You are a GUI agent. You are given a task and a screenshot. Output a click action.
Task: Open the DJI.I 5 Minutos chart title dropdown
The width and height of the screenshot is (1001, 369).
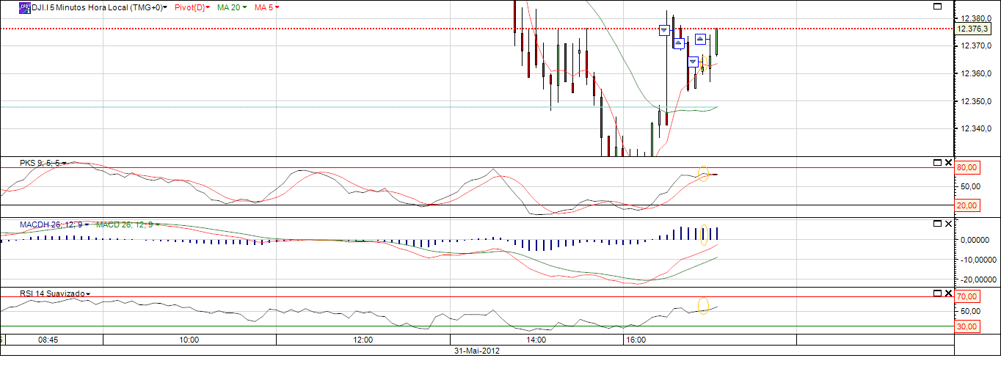165,7
